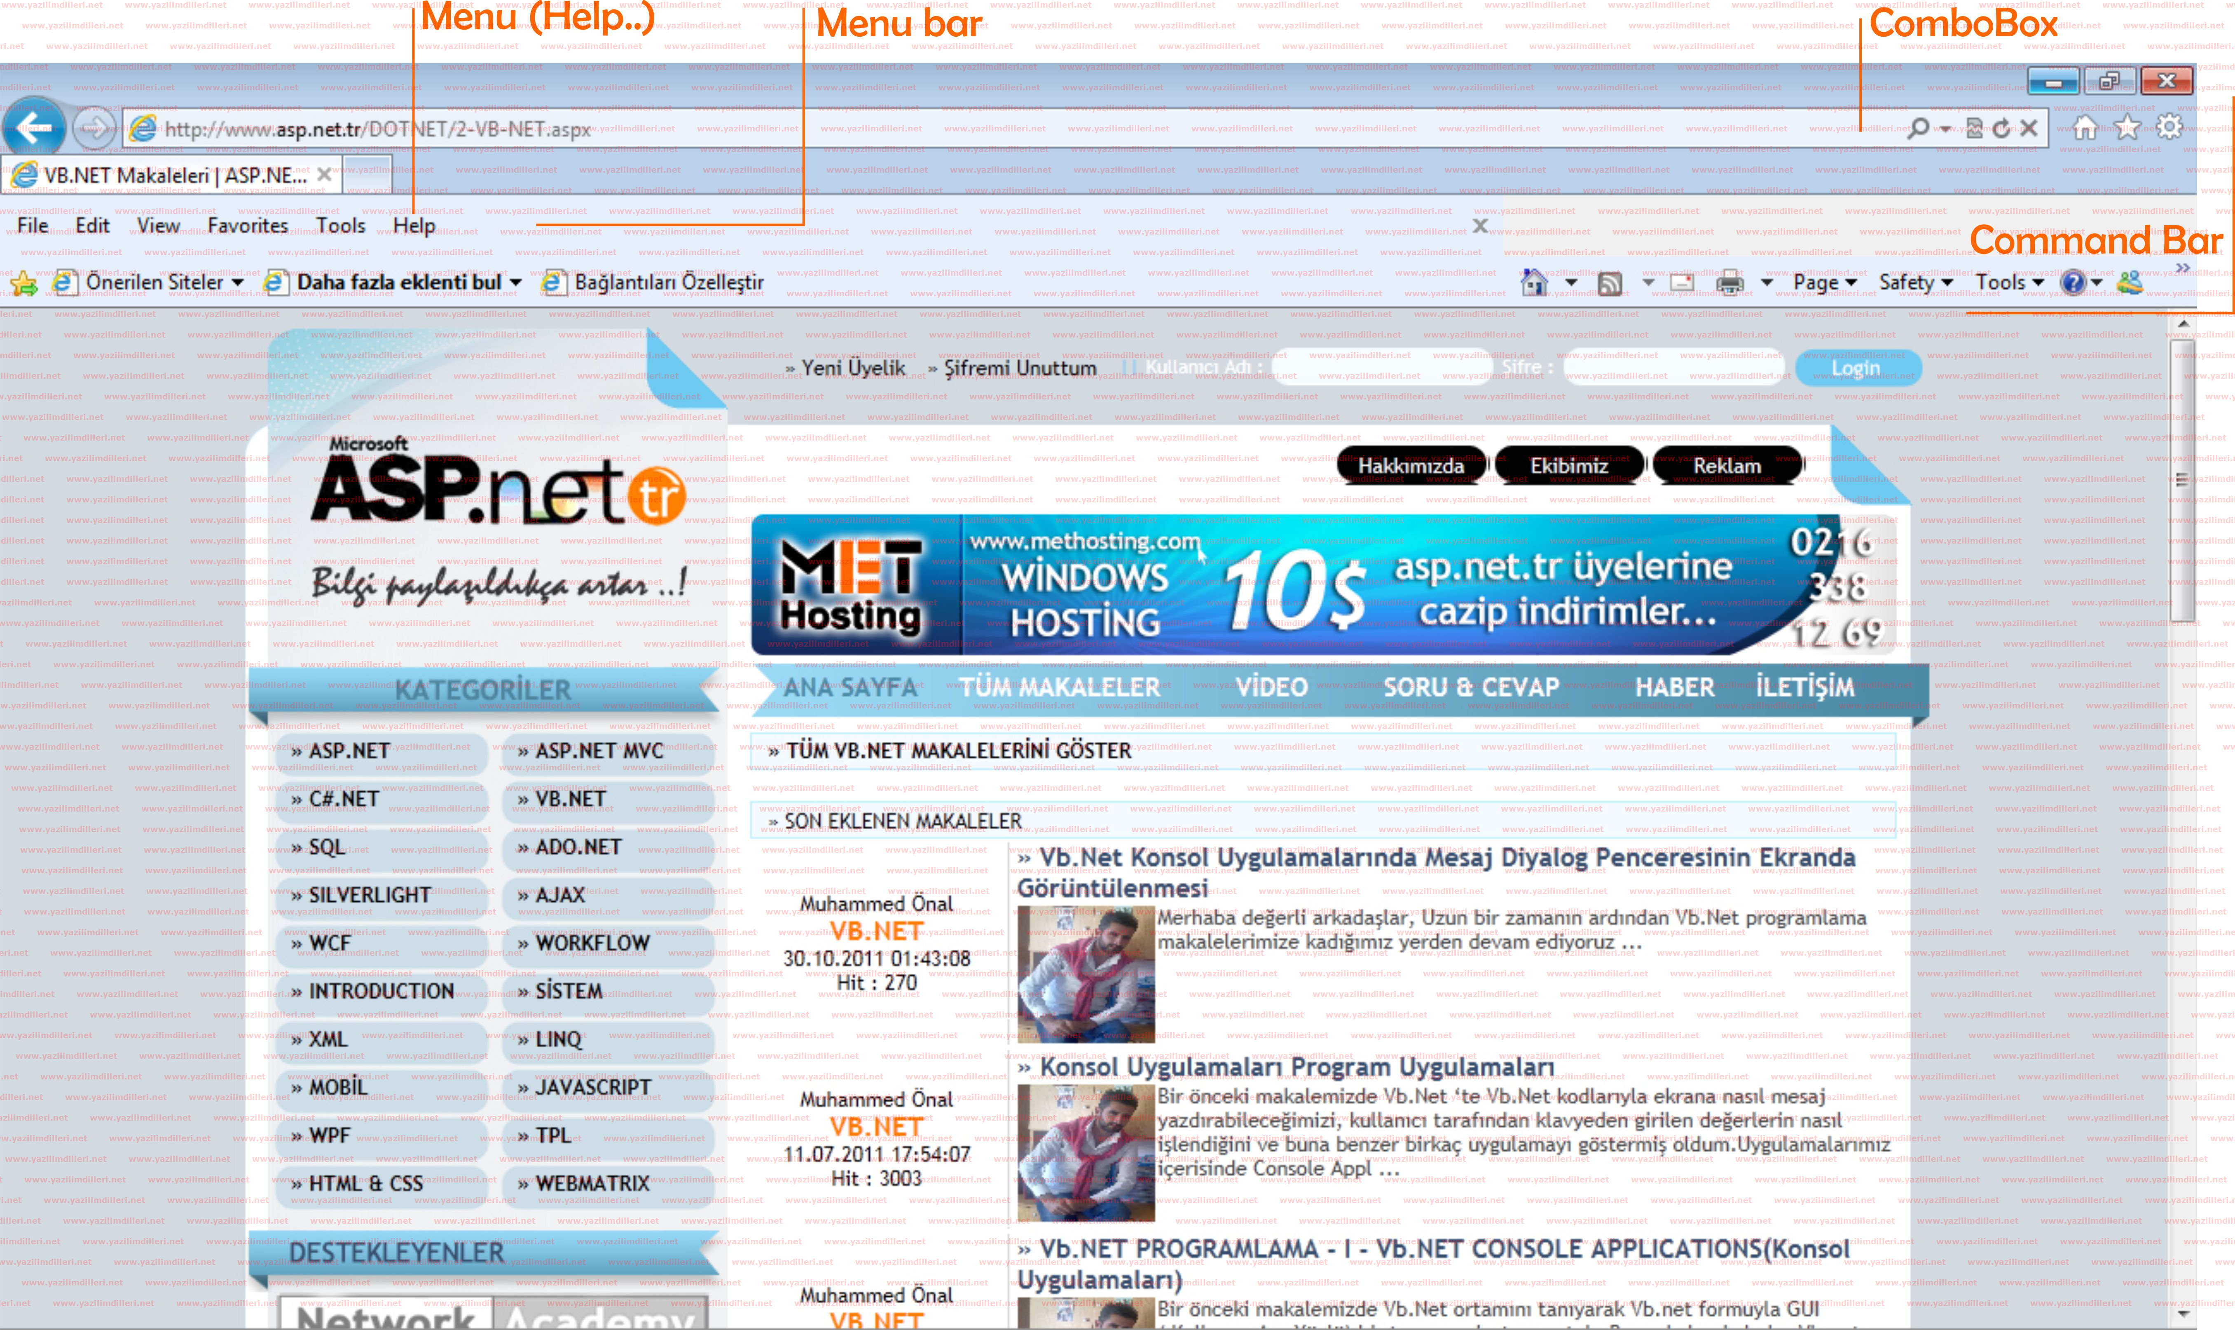This screenshot has height=1330, width=2235.
Task: Click the Read Mail envelope icon
Action: click(1682, 283)
